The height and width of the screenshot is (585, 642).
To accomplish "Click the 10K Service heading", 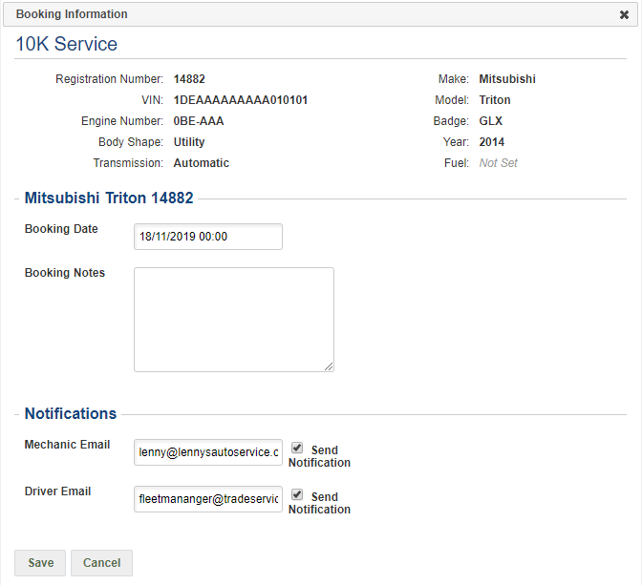I will pos(67,44).
